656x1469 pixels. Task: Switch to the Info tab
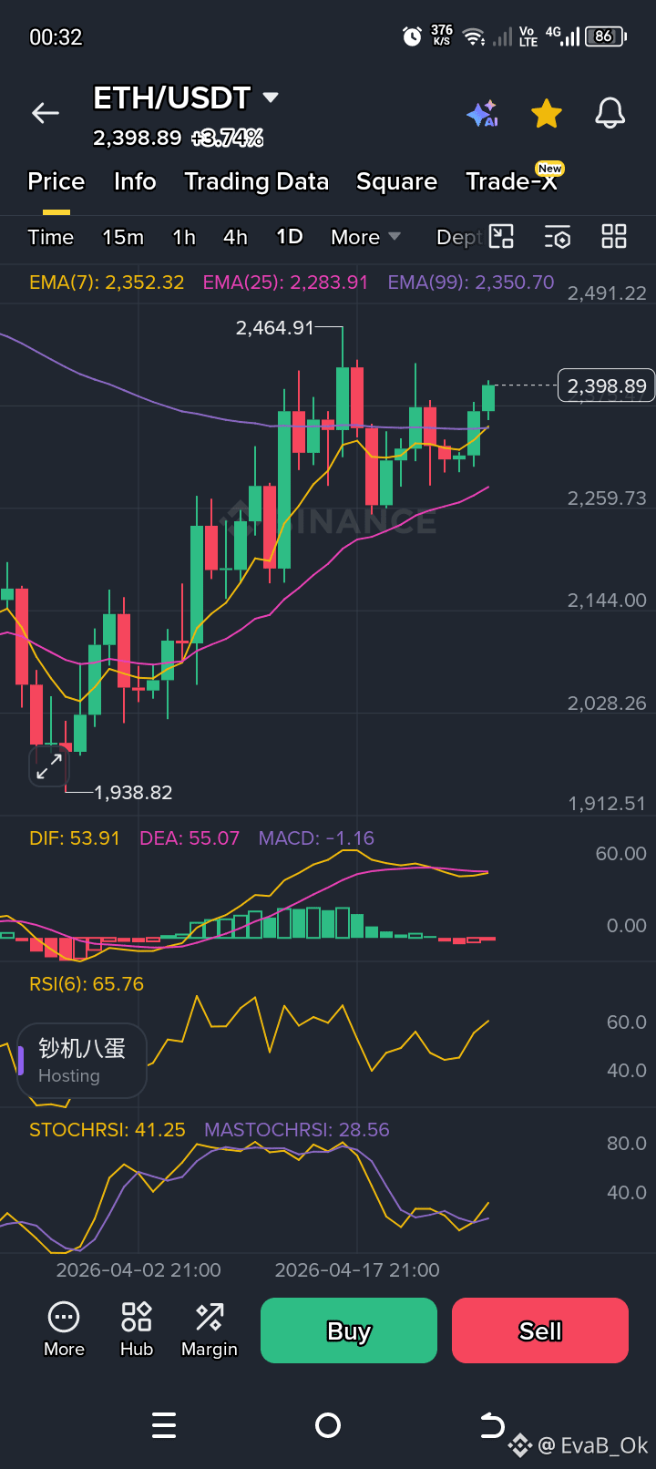click(135, 181)
